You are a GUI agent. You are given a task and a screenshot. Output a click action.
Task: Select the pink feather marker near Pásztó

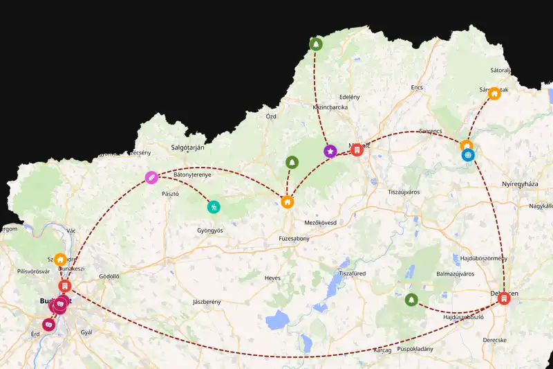coord(151,177)
